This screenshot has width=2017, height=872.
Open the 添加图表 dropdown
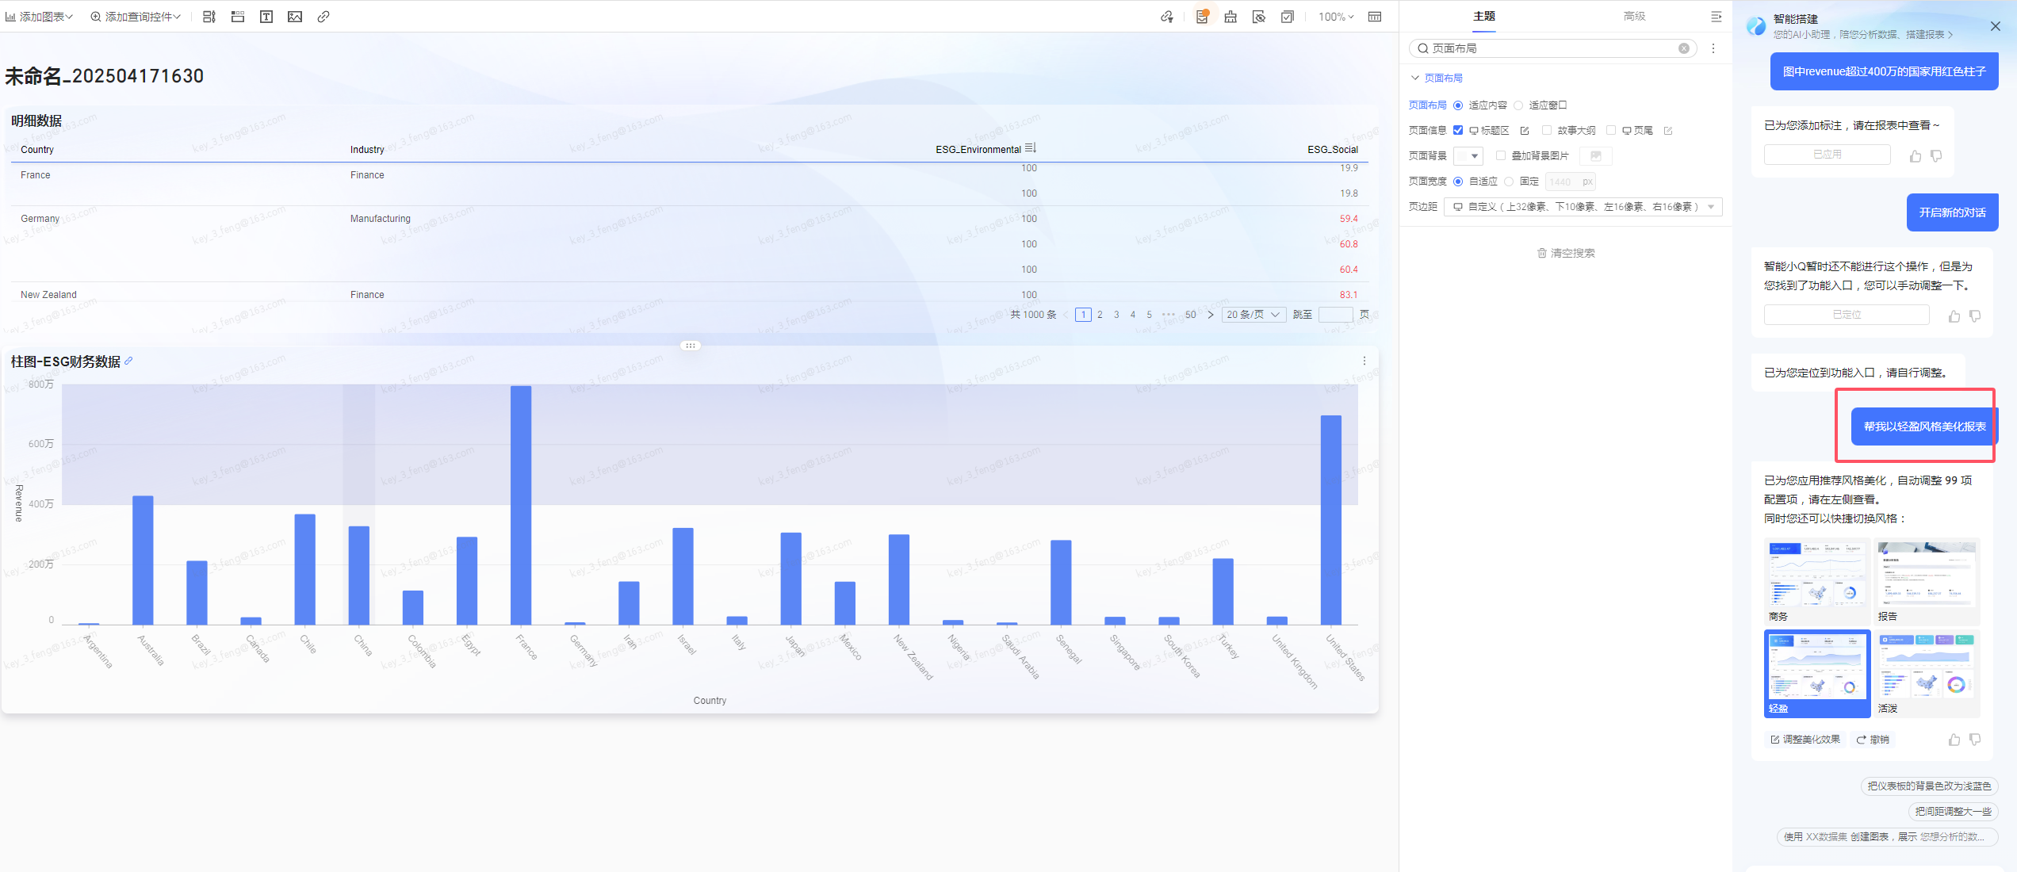39,17
